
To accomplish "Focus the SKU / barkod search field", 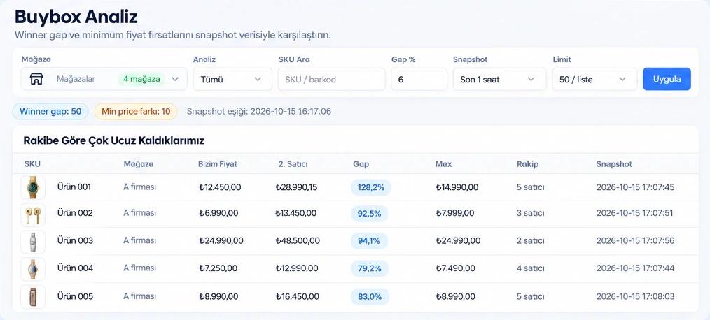I will point(331,79).
